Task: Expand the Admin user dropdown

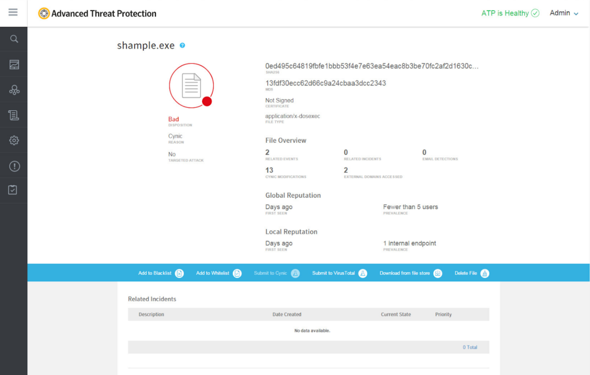Action: pyautogui.click(x=563, y=13)
